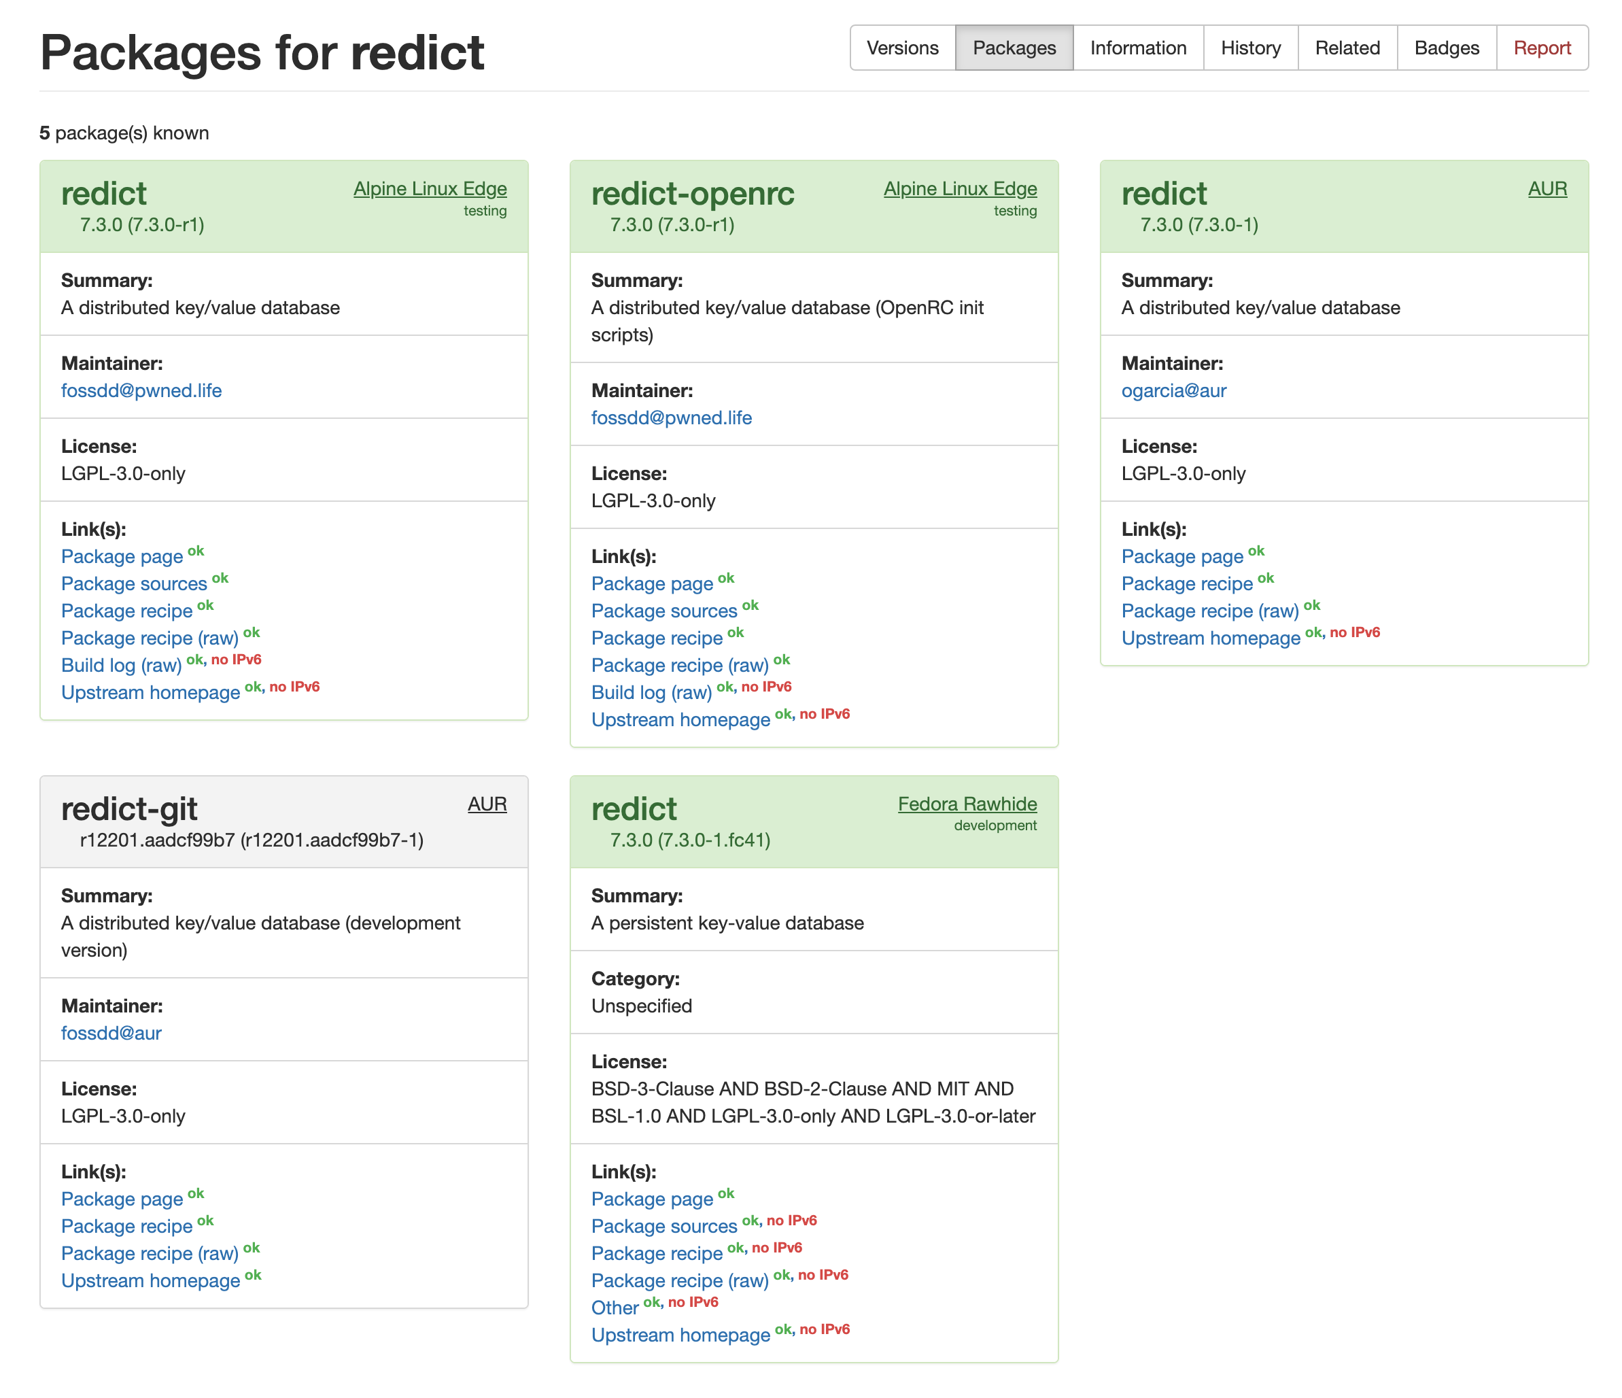Open fossdd@aur maintainer link
This screenshot has width=1622, height=1398.
tap(111, 1033)
